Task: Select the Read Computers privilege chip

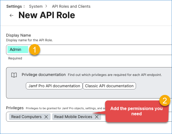Action: click(26, 117)
